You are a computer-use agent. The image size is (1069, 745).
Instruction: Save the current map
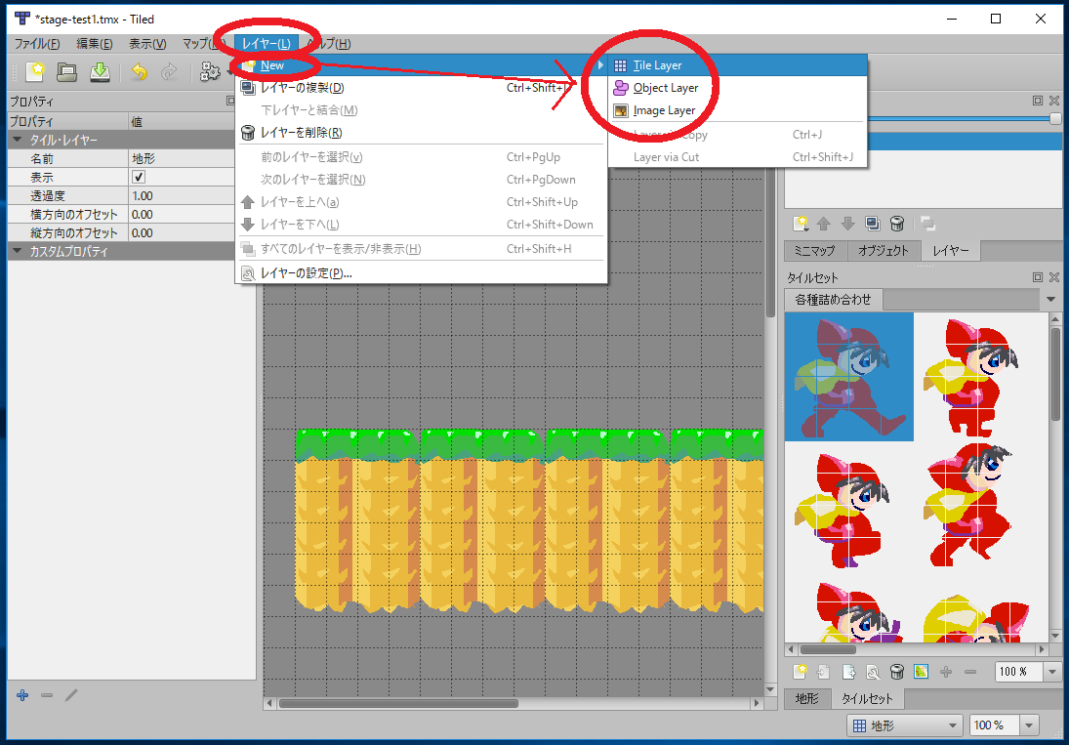(x=100, y=73)
